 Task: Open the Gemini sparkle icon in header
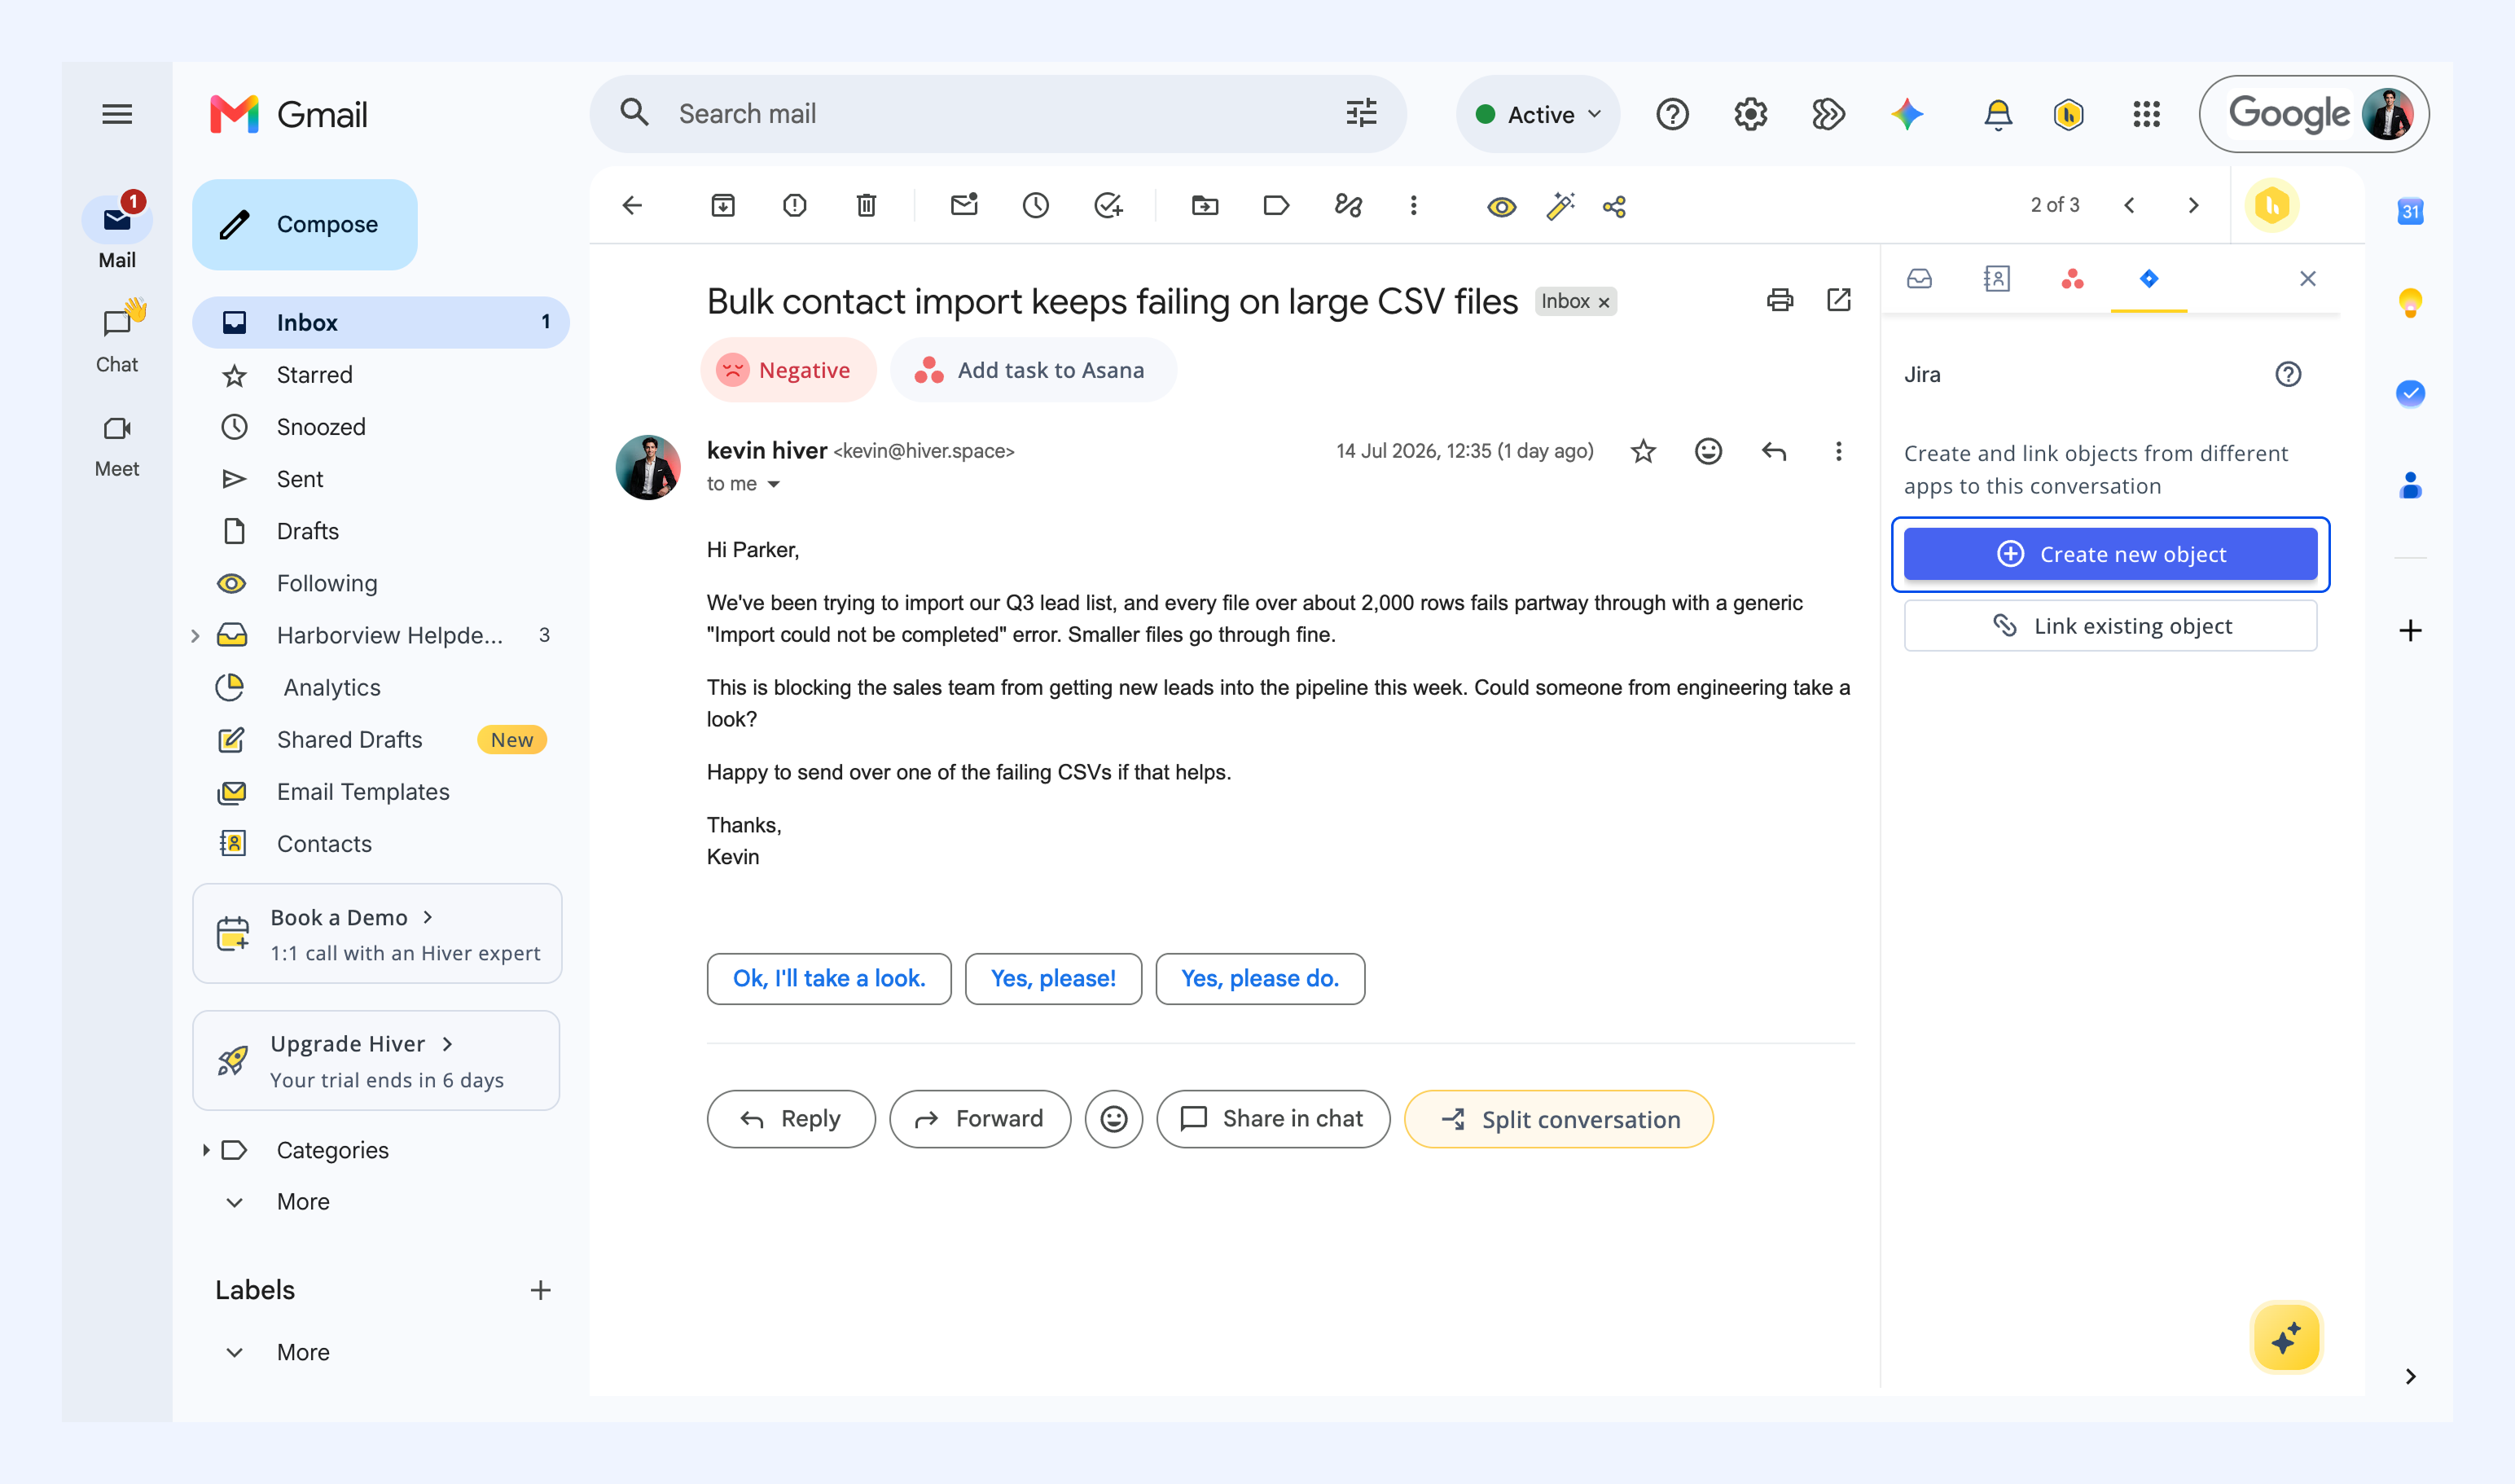1907,114
